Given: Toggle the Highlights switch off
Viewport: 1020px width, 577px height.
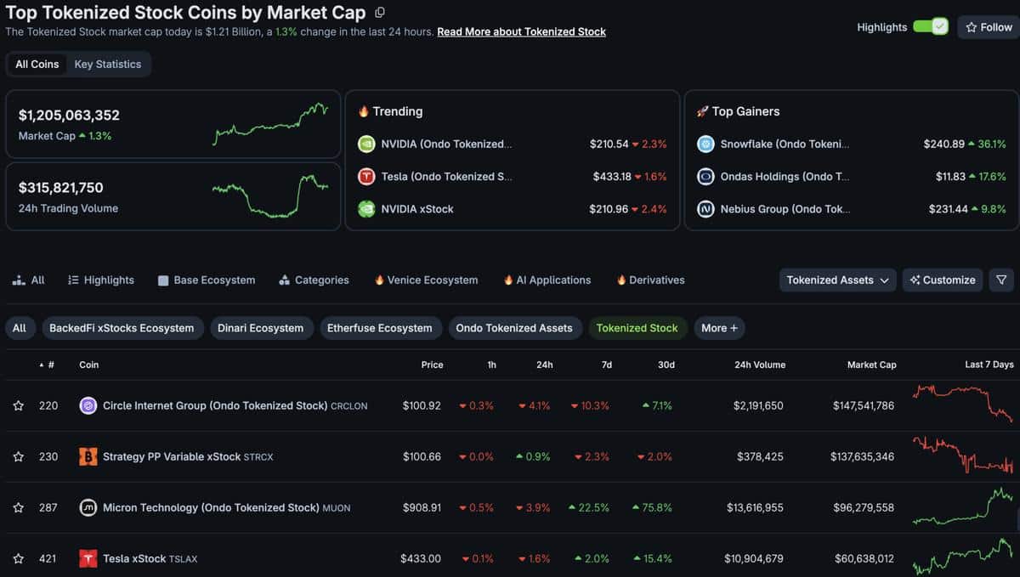Looking at the screenshot, I should point(931,26).
